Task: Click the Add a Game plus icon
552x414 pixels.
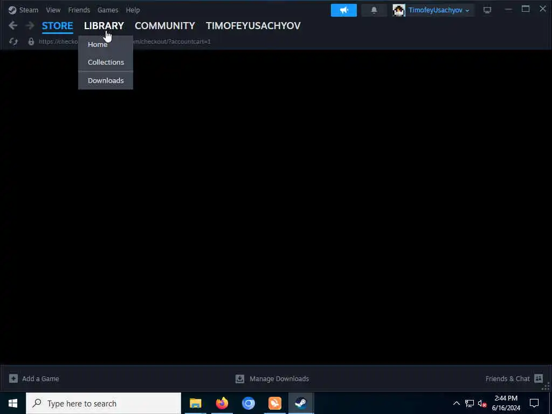Action: pyautogui.click(x=13, y=378)
